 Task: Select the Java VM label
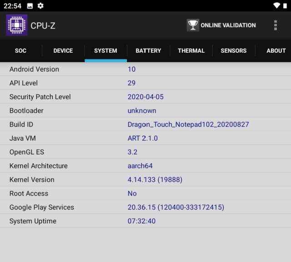coord(23,138)
